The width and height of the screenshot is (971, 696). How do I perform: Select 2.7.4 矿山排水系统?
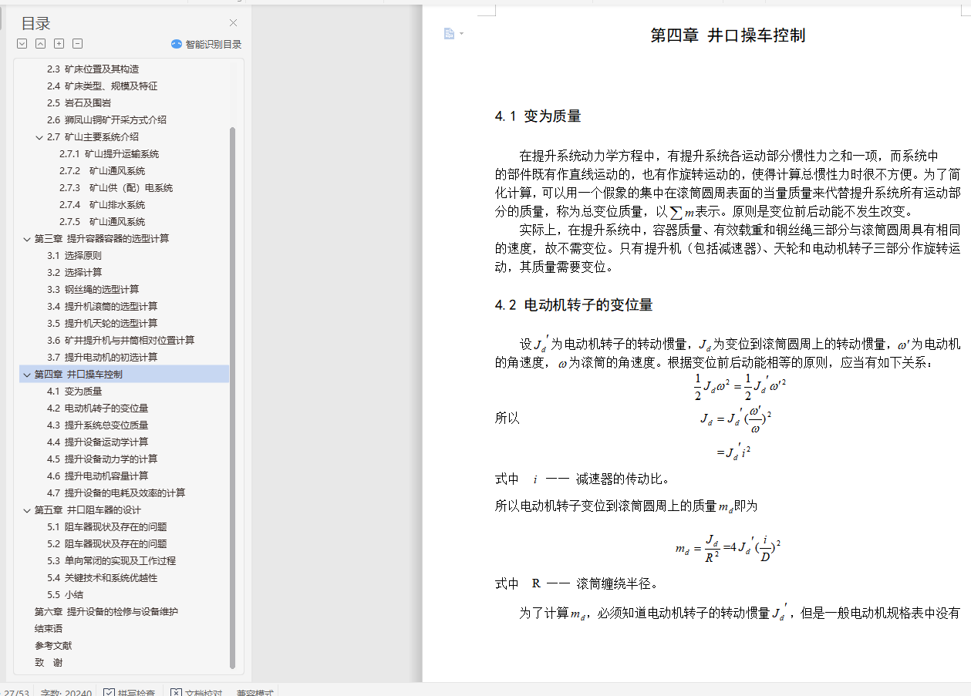pyautogui.click(x=102, y=205)
